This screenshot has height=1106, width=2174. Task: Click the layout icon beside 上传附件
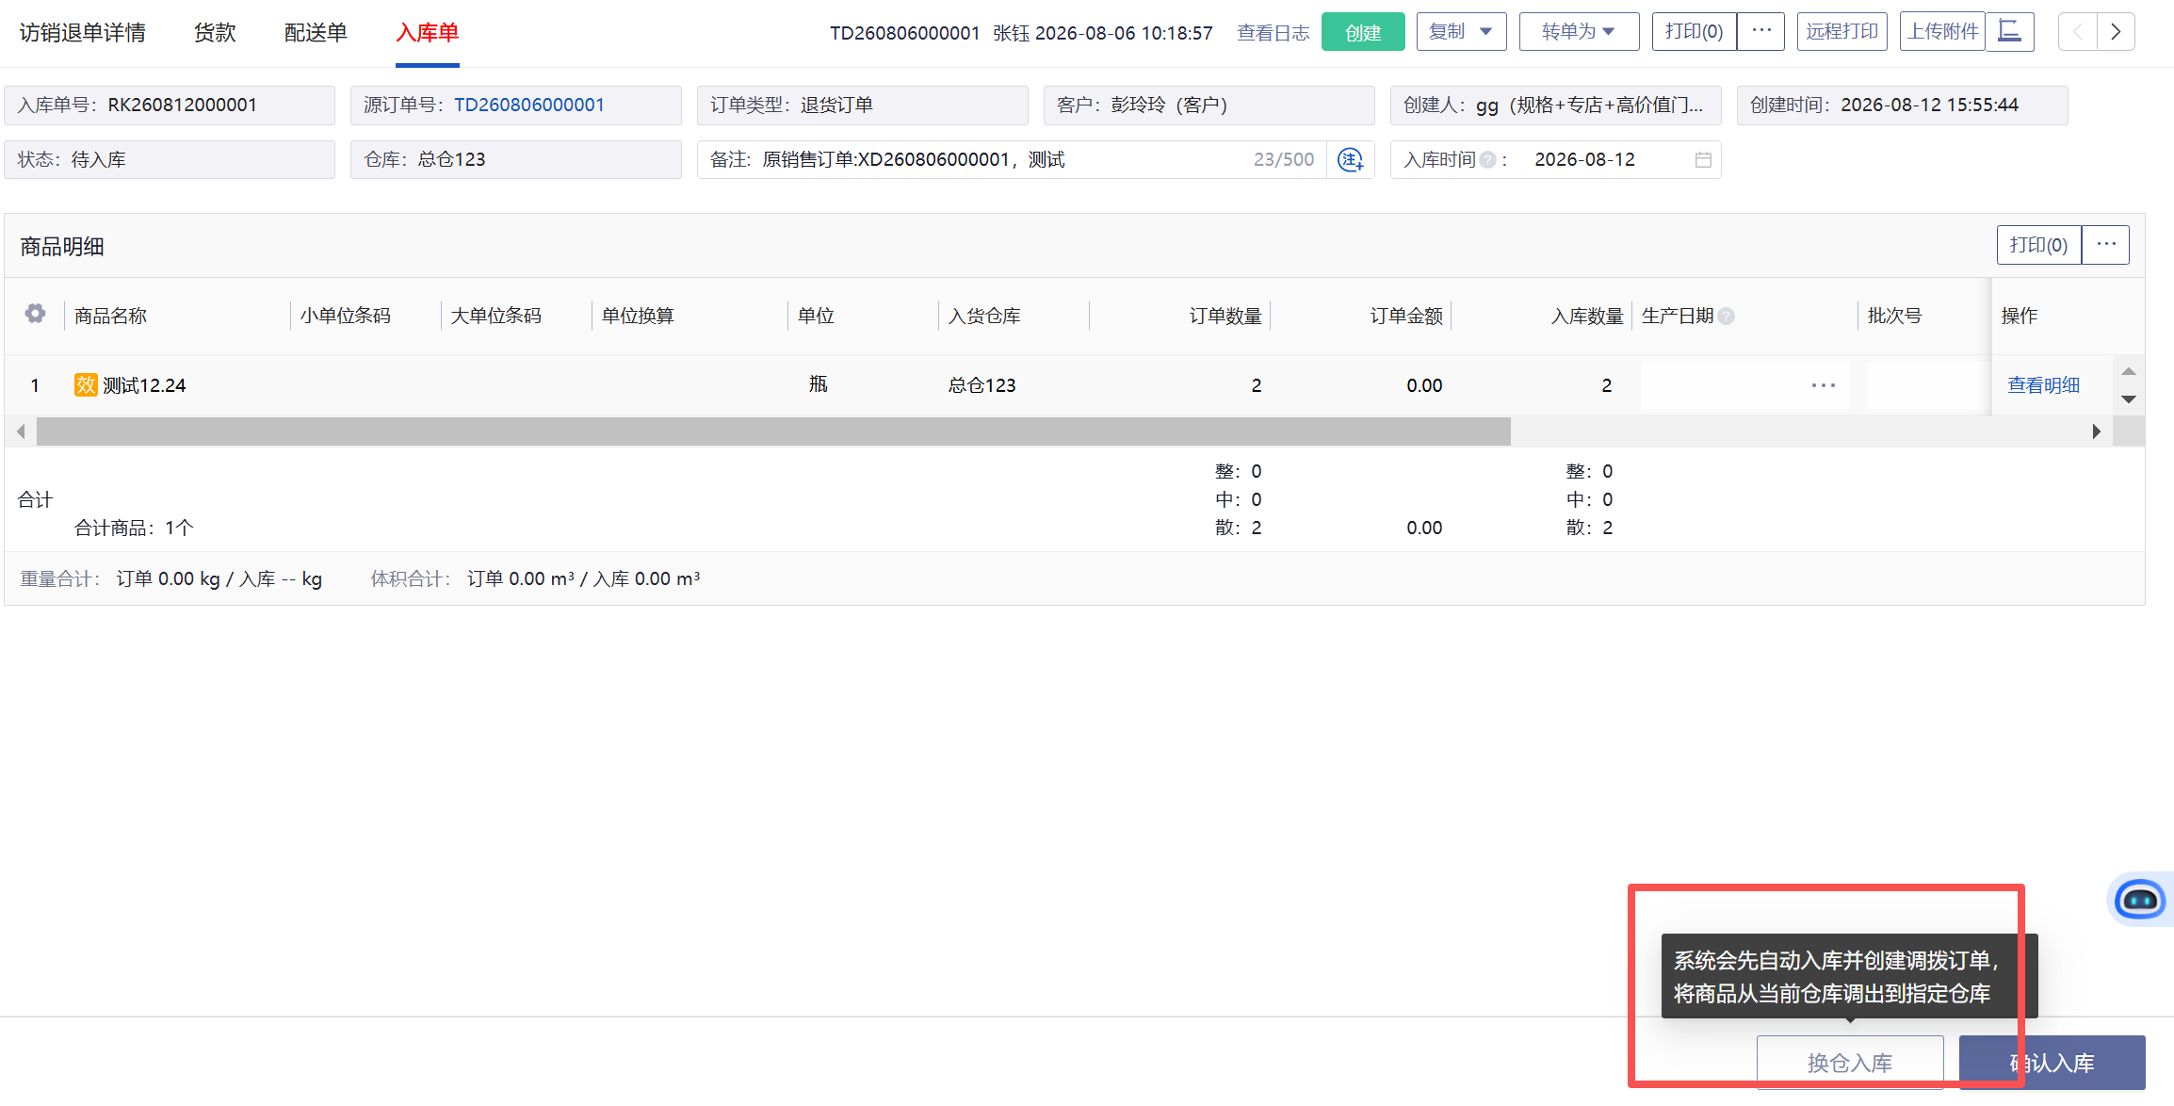pyautogui.click(x=2009, y=32)
